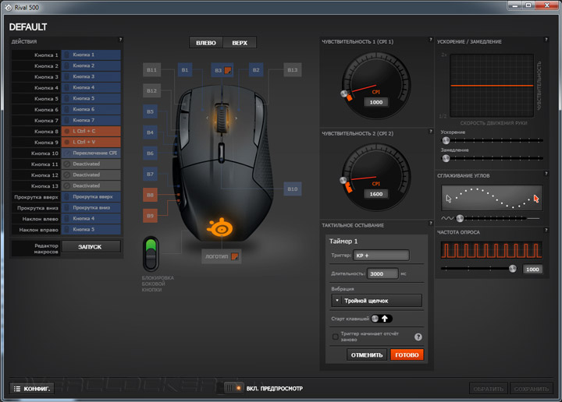Click the SteelSeries logo on the mouse
The height and width of the screenshot is (402, 562).
(219, 227)
